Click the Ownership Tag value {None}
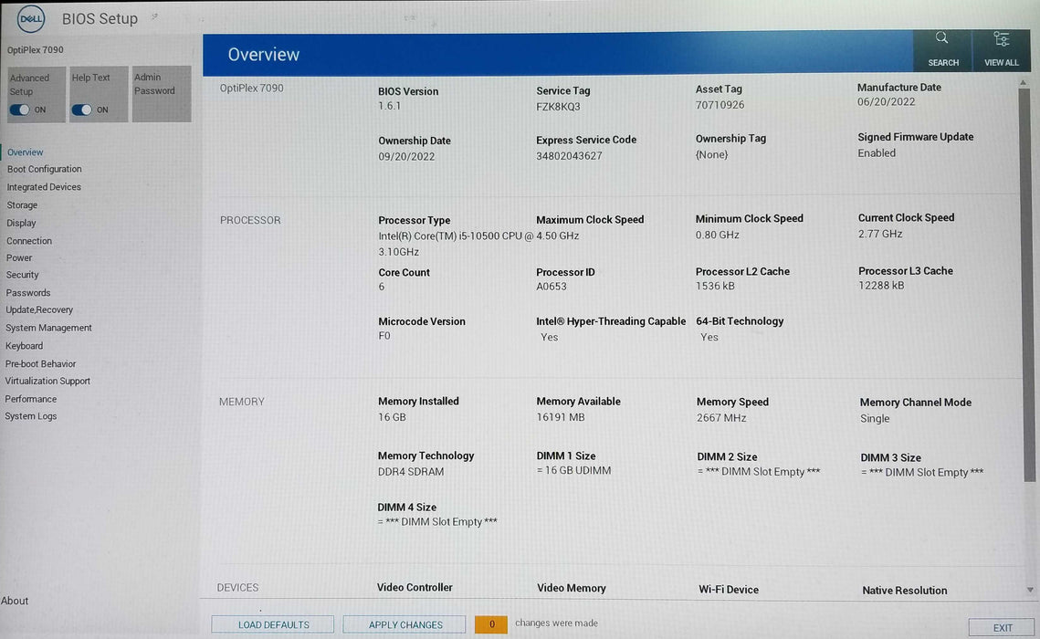 click(x=711, y=154)
